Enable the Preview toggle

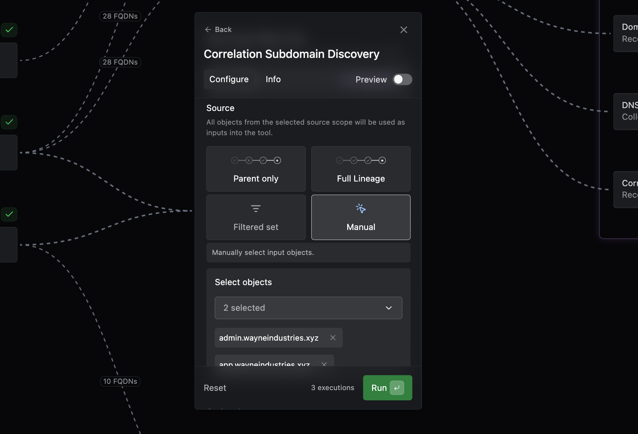point(402,80)
